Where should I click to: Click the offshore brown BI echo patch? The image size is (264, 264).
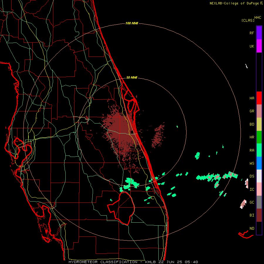tap(158, 135)
